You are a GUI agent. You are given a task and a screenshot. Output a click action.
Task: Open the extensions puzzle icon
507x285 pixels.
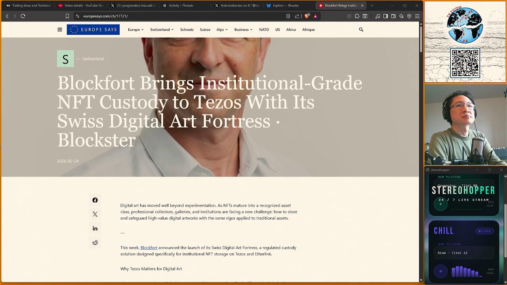pyautogui.click(x=357, y=16)
